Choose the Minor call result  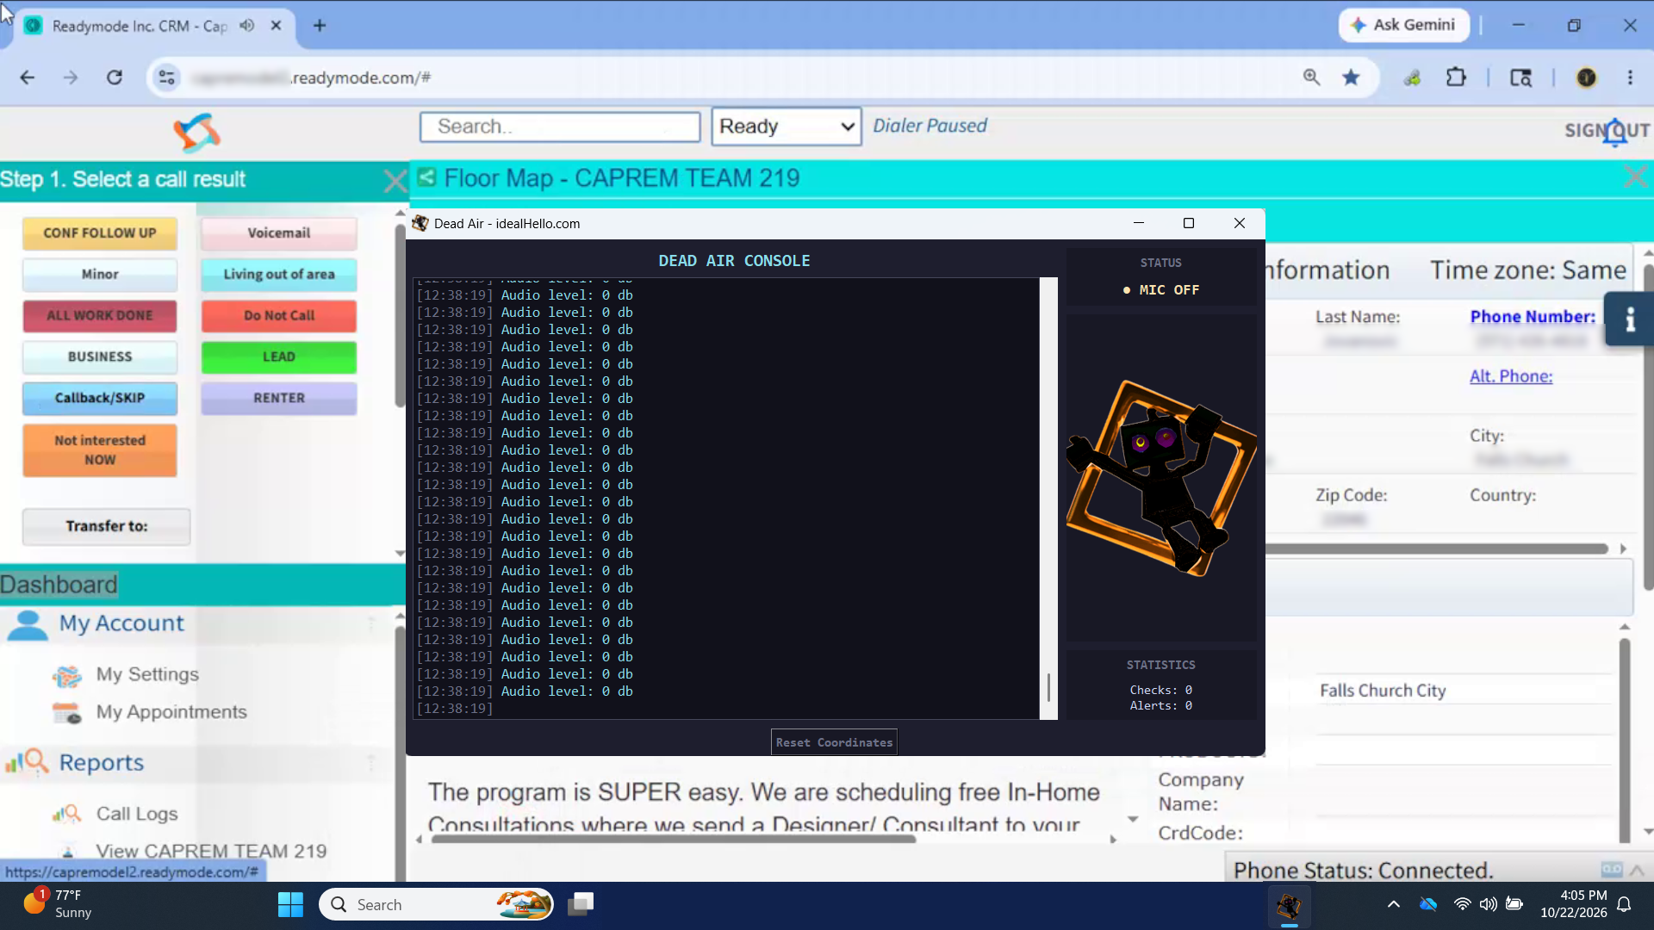point(100,275)
